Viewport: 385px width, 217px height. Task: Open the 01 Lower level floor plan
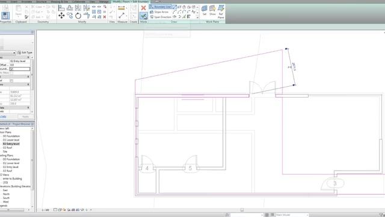[11, 140]
